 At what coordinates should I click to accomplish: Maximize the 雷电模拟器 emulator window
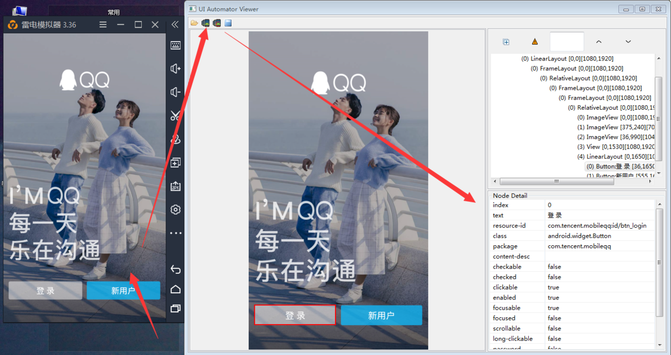tap(138, 24)
